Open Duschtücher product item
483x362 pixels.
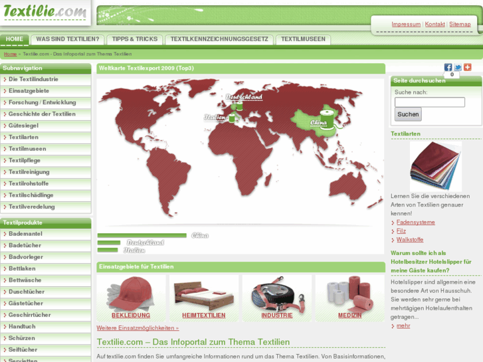[46, 292]
